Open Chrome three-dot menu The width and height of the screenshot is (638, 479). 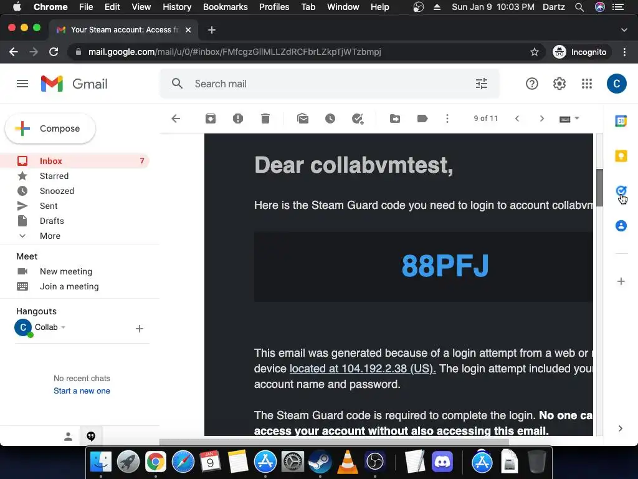(x=624, y=52)
